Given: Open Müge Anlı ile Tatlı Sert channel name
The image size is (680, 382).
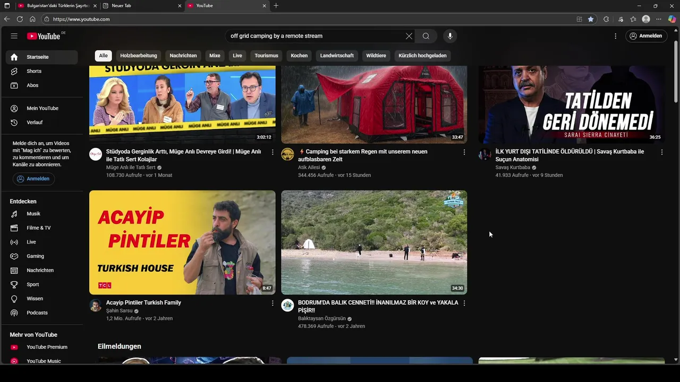Looking at the screenshot, I should (131, 168).
